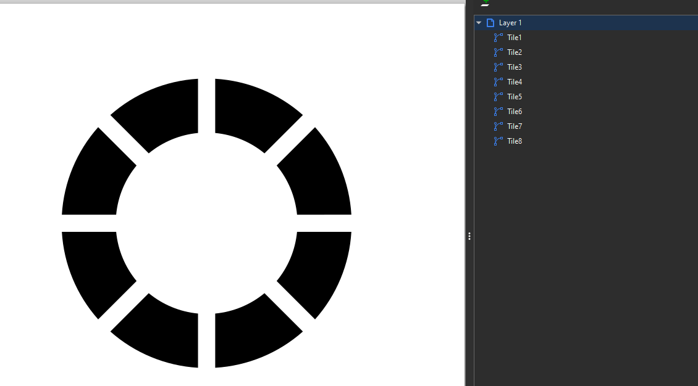
Task: Collapse the Layer 1 tree arrow
Action: click(x=479, y=23)
